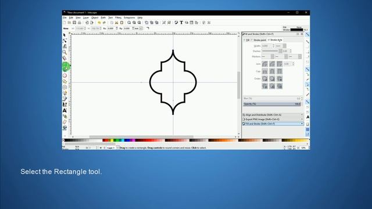
Task: Switch to the Stroke paint tab
Action: click(x=259, y=40)
